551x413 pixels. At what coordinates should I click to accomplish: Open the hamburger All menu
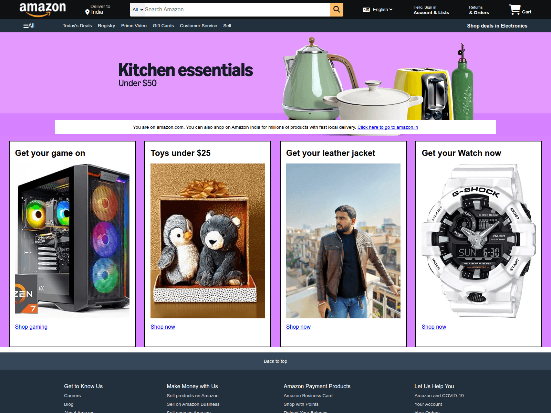tap(29, 25)
